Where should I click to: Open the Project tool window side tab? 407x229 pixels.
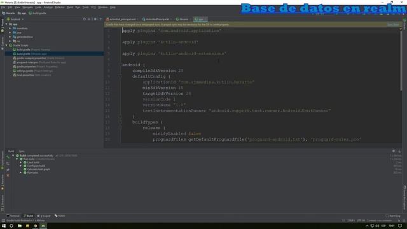[x=3, y=25]
